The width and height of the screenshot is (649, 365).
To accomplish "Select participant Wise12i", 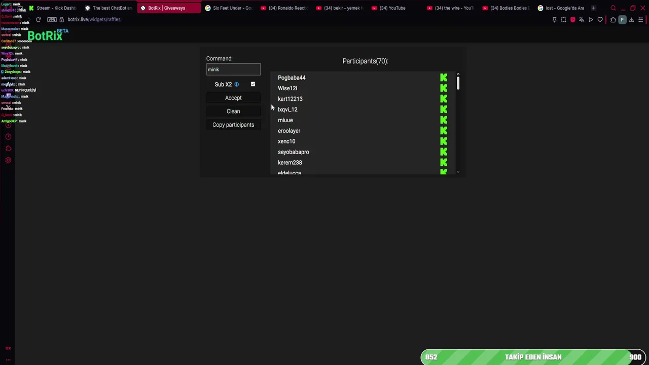I will coord(287,88).
